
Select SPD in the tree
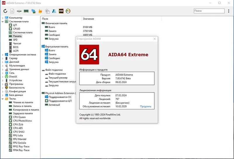click(15, 40)
